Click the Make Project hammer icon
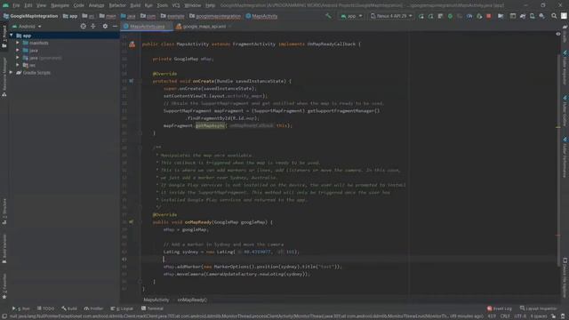 click(x=328, y=16)
